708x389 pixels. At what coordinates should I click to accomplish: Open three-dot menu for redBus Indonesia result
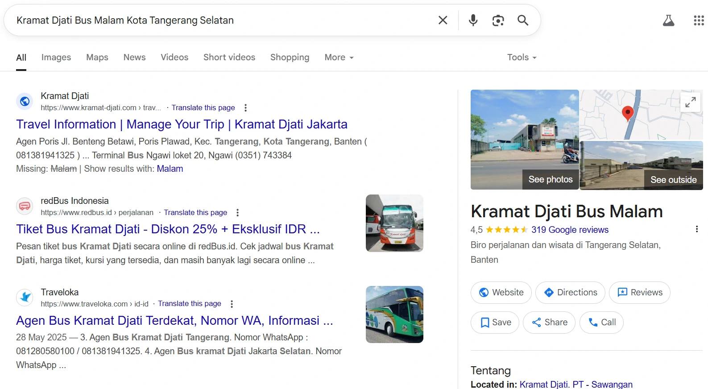237,212
